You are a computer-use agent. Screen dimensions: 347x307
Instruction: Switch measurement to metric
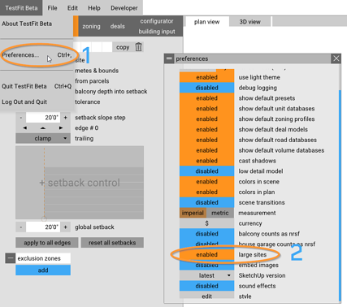coord(220,213)
